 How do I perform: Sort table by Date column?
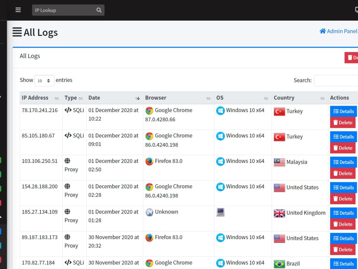coord(115,98)
